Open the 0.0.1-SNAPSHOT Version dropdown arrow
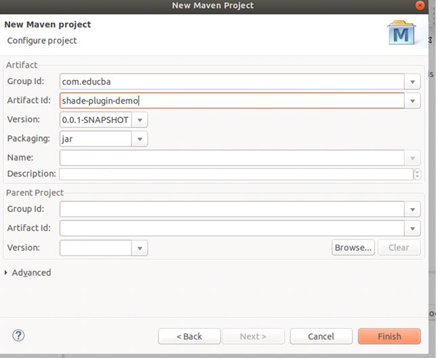The image size is (437, 358). tap(140, 120)
